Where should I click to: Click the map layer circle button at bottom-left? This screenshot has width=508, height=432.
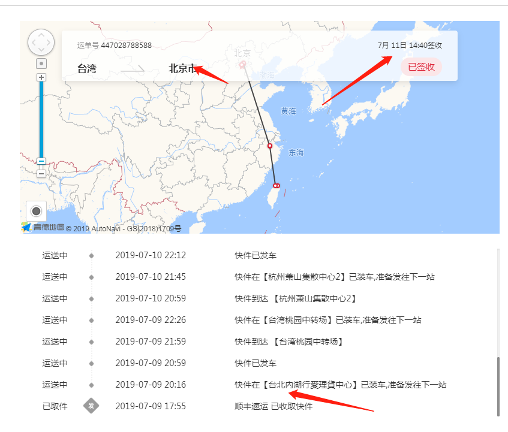(x=36, y=212)
